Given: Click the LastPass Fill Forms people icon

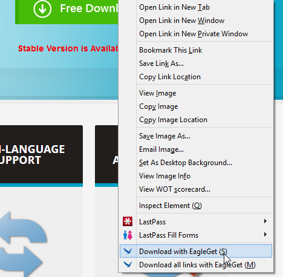Looking at the screenshot, I should [x=128, y=235].
